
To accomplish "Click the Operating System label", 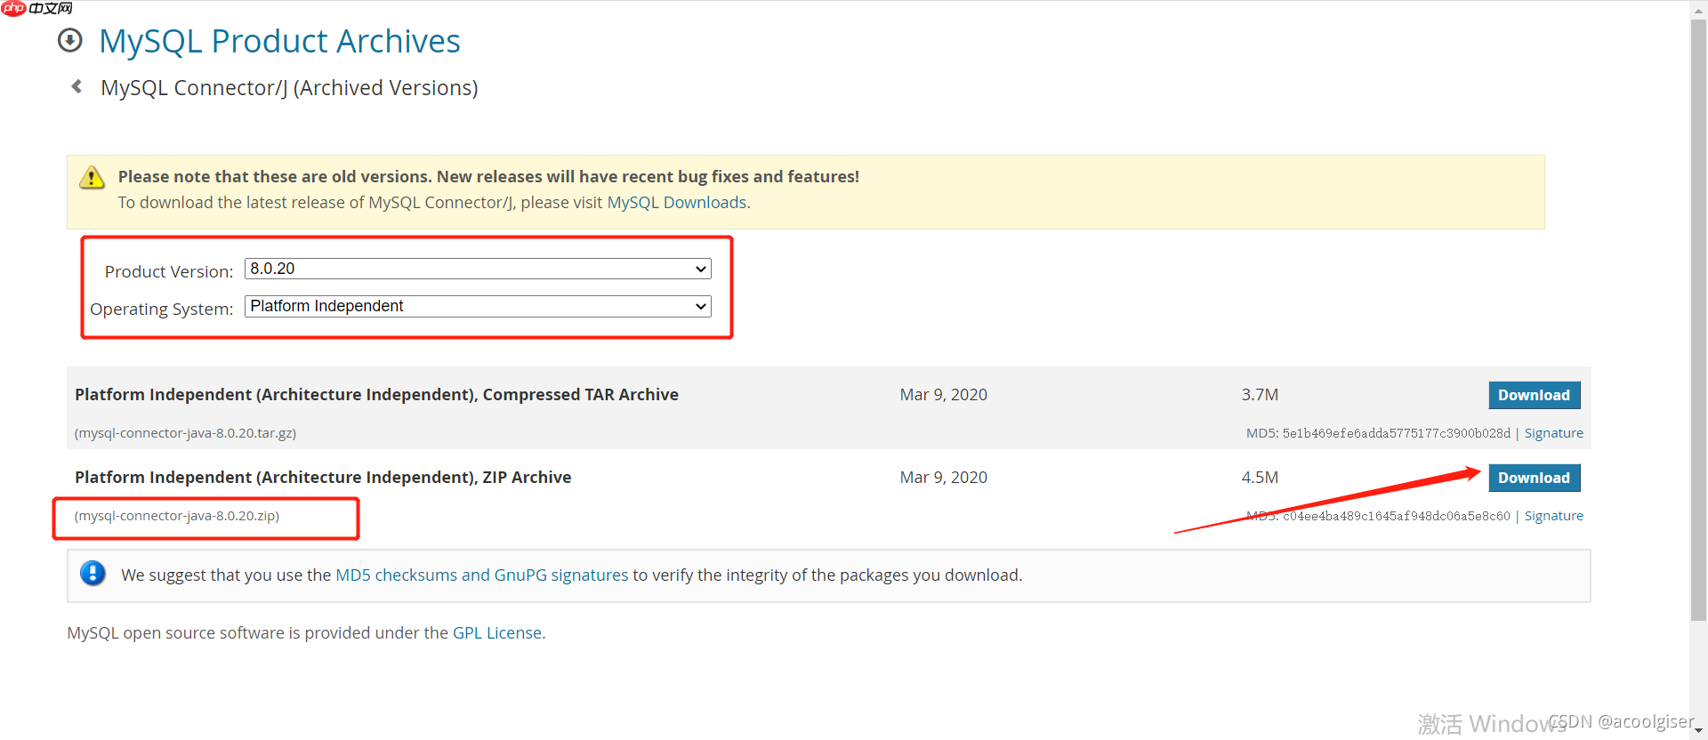I will pyautogui.click(x=161, y=310).
